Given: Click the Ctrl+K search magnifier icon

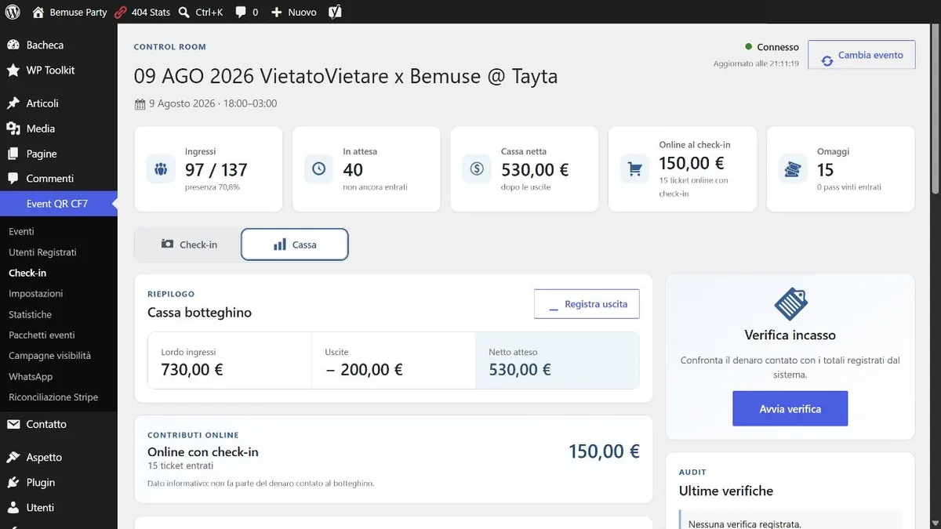Looking at the screenshot, I should [x=183, y=12].
